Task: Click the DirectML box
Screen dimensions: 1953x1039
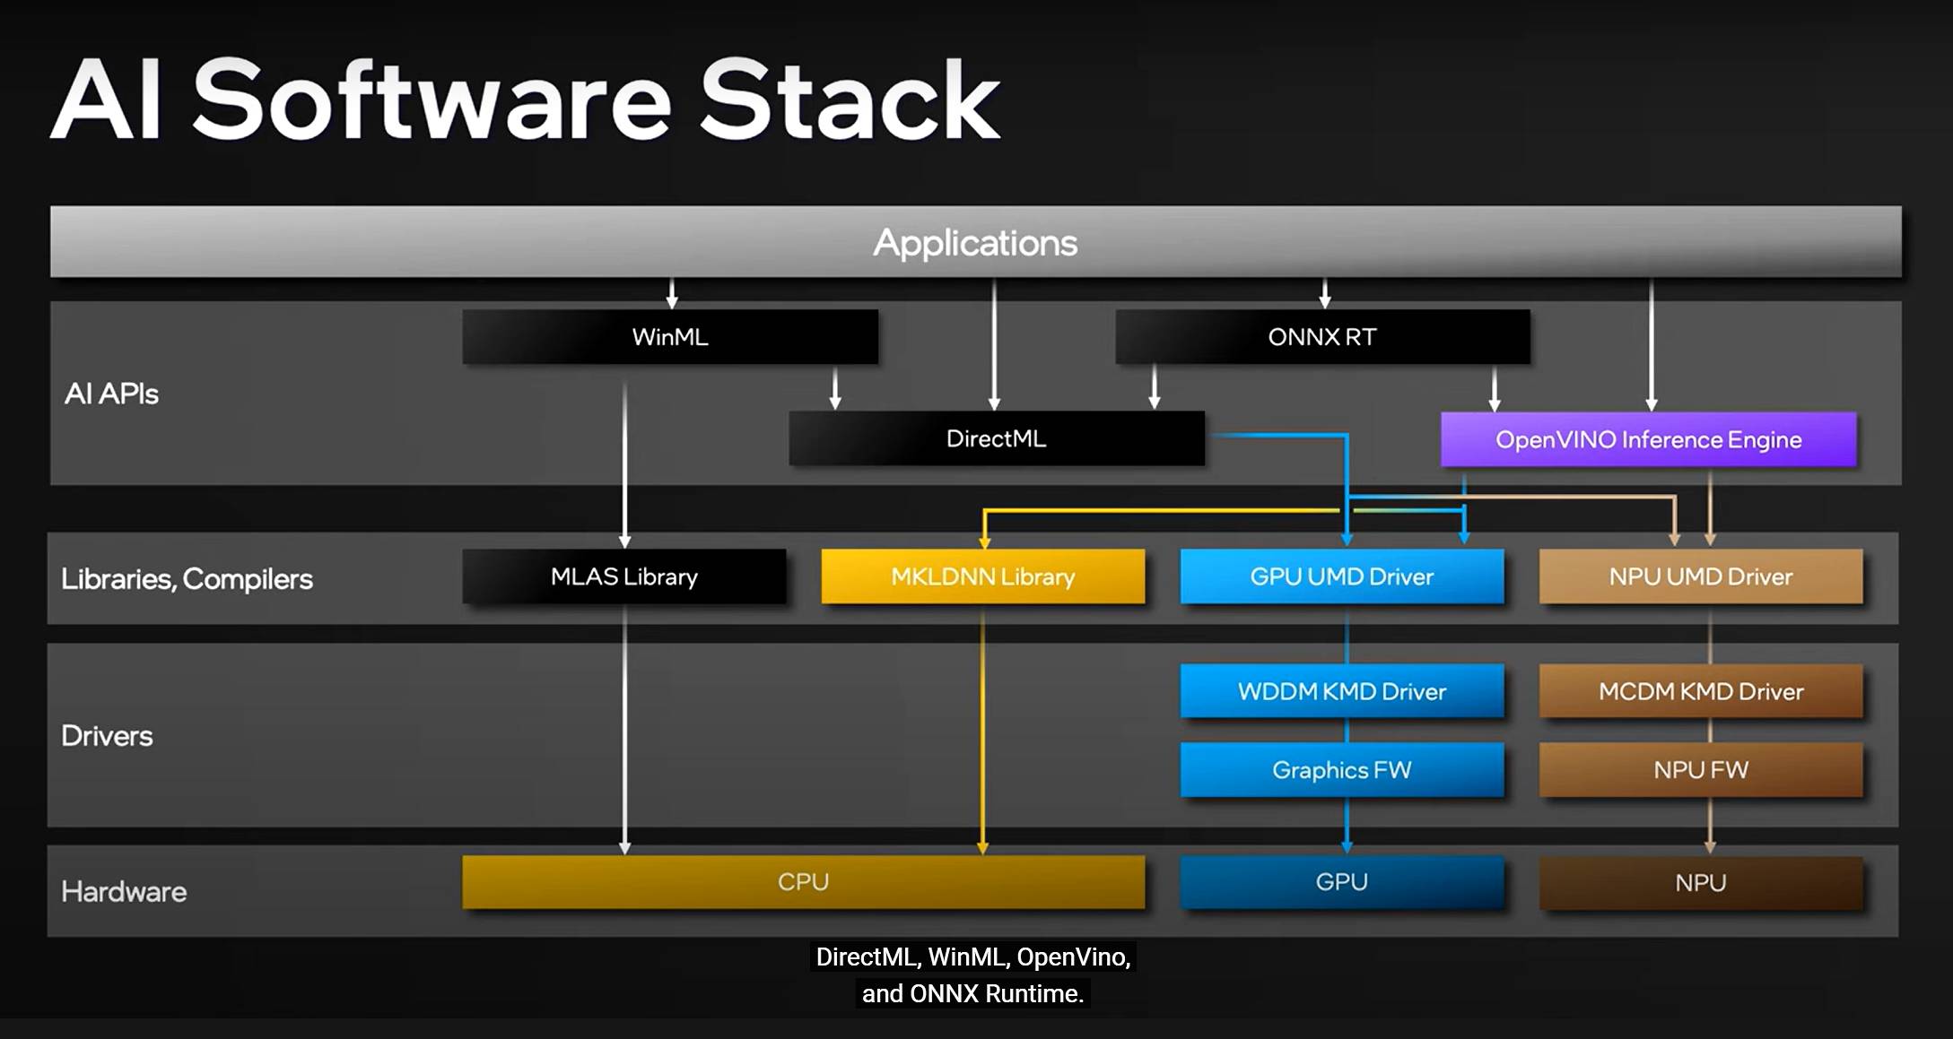Action: click(997, 438)
